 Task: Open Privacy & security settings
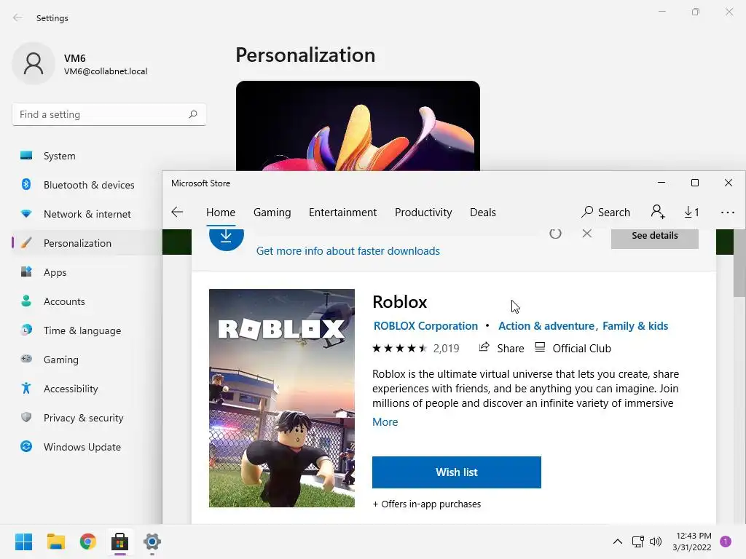tap(86, 418)
